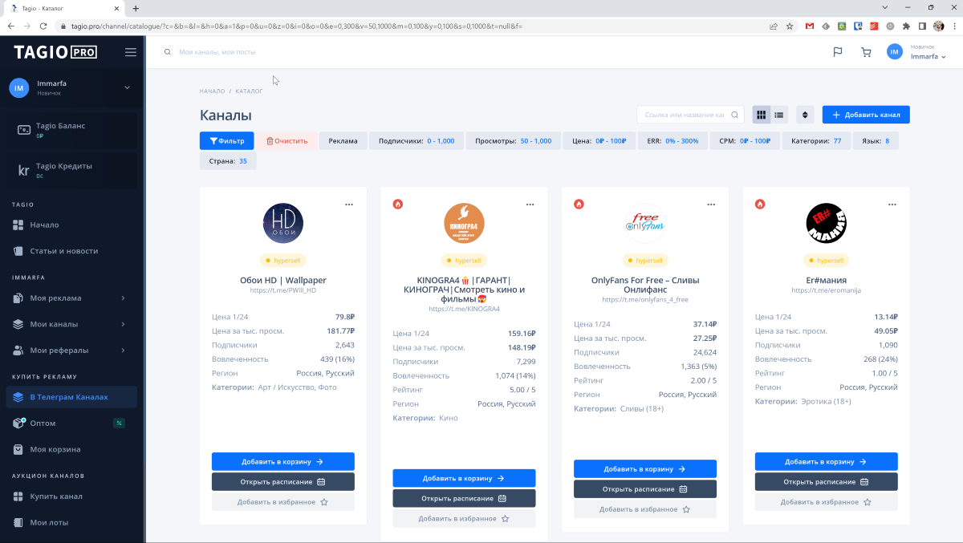Viewport: 963px width, 543px height.
Task: Click the channel search input field
Action: click(690, 115)
